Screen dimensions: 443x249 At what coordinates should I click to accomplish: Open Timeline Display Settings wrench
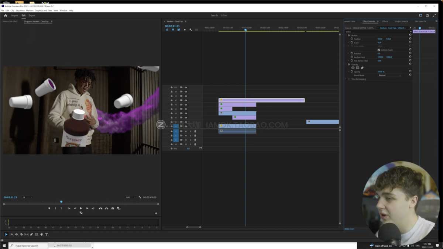coord(190,30)
